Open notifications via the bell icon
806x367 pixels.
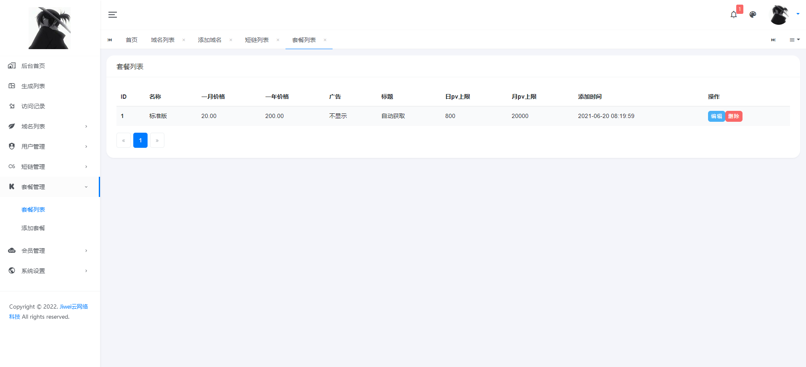point(734,15)
